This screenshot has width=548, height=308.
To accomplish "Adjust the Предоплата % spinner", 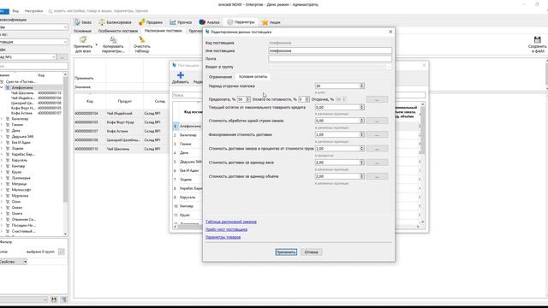I will (x=247, y=99).
